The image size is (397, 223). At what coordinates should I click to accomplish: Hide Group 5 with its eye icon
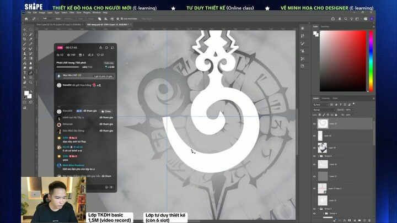(314, 209)
